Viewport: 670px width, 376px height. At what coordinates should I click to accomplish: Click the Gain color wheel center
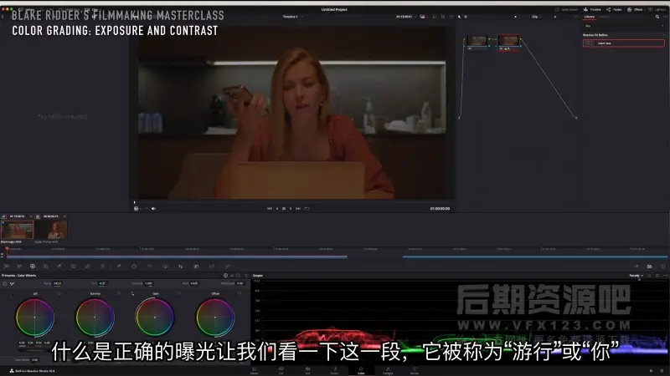pos(155,318)
